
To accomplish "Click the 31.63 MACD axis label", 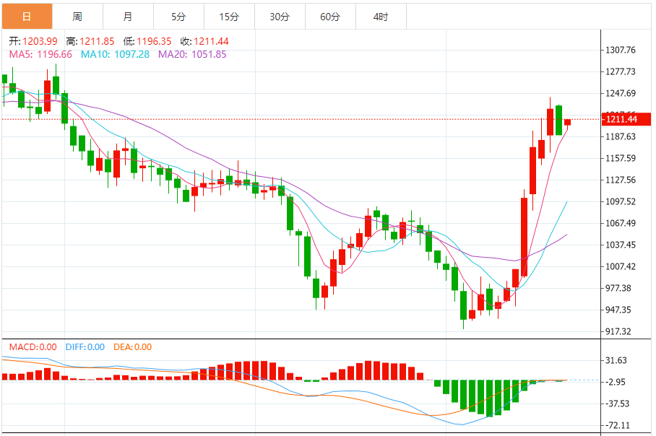I will click(616, 361).
